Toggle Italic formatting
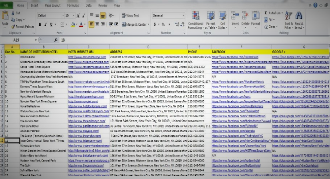Viewport: 330px width, 179px height. (45, 25)
